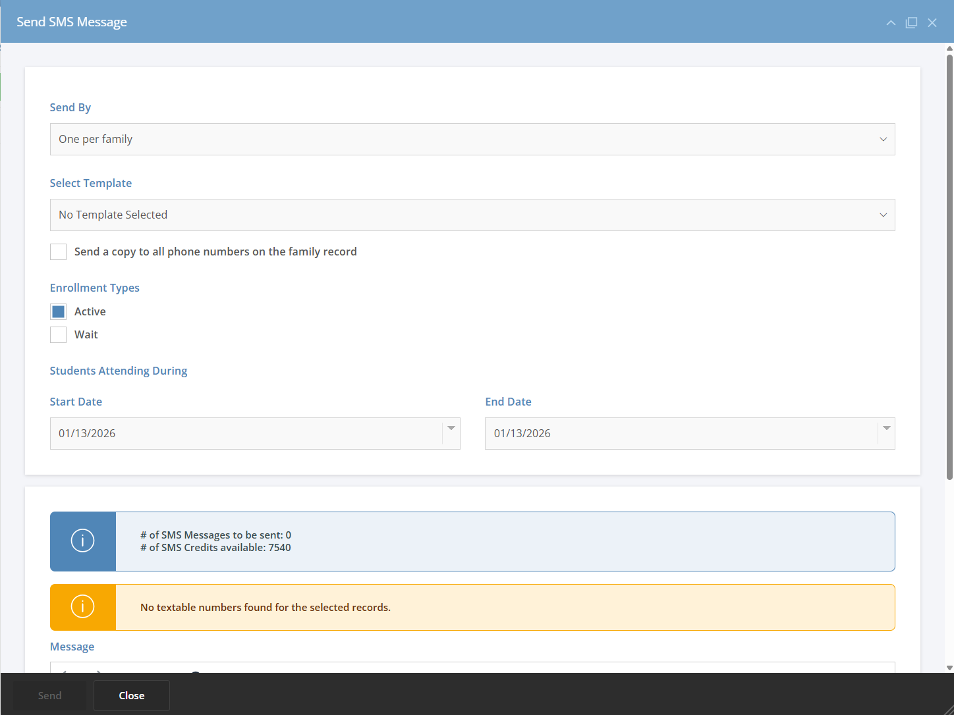Viewport: 954px width, 715px height.
Task: Click the 'Message' label
Action: pos(72,647)
